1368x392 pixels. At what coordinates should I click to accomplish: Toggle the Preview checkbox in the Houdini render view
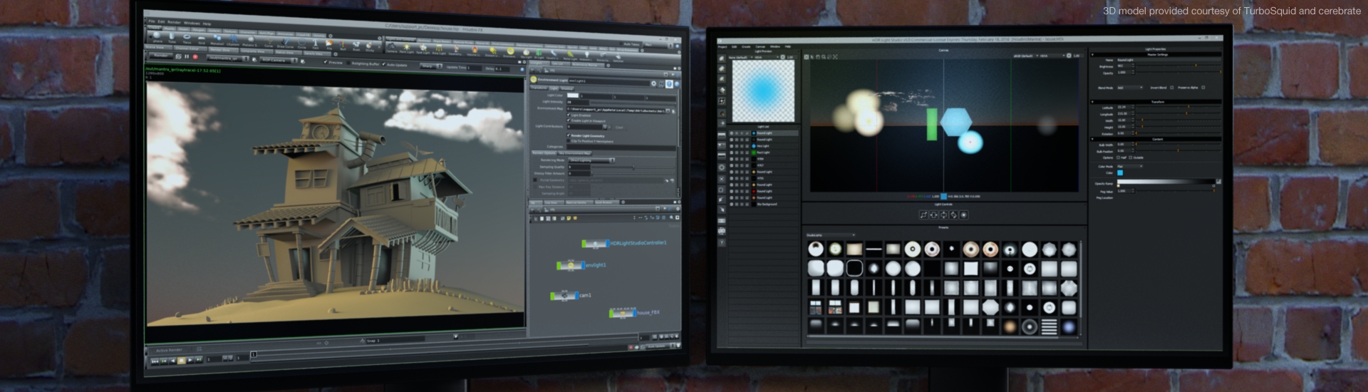pyautogui.click(x=326, y=62)
